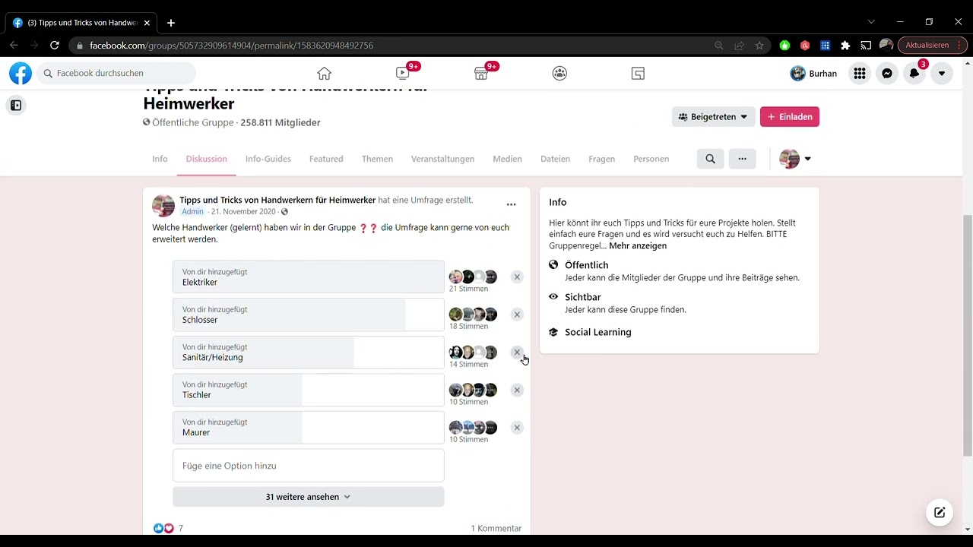Remove the Tischler poll option
The image size is (973, 547).
517,390
